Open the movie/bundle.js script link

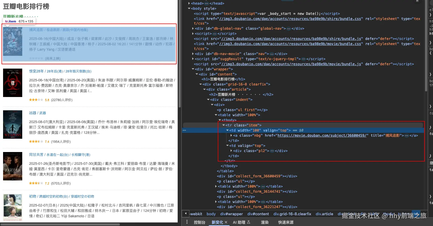click(x=291, y=64)
